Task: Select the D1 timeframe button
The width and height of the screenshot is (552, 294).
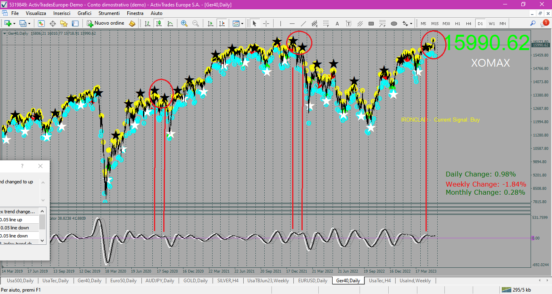Action: [x=480, y=23]
